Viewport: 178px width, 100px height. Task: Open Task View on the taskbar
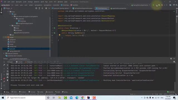click(x=54, y=97)
